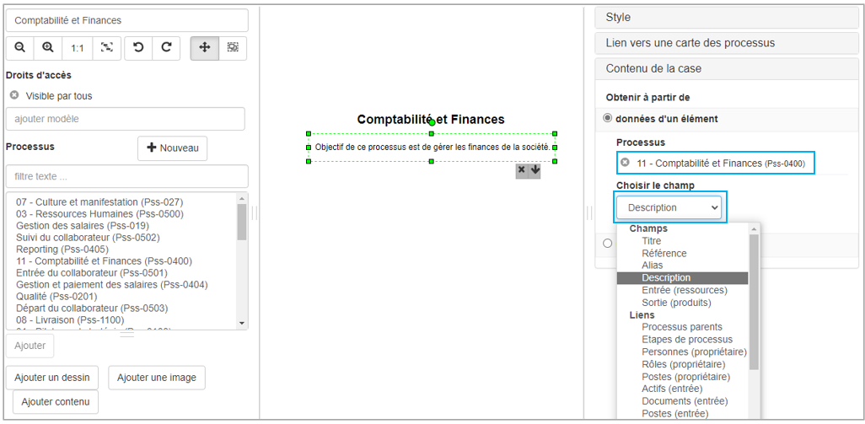Expand 'Lien vers une carte des processus' section
Image resolution: width=865 pixels, height=424 pixels.
729,43
